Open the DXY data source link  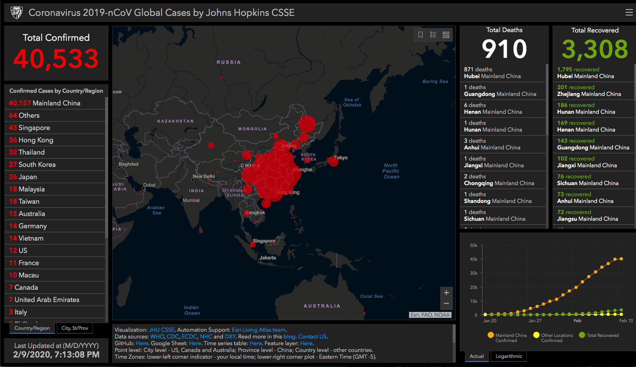pos(230,336)
